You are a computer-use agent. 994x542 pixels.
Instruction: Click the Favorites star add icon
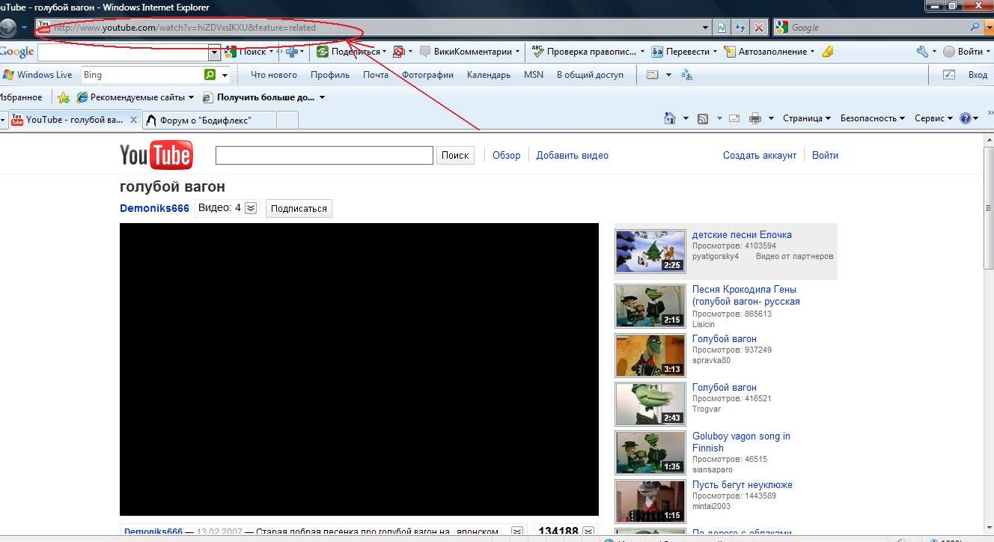(x=64, y=97)
